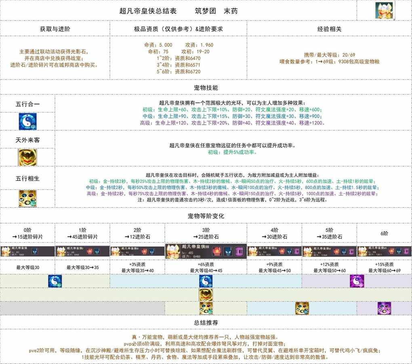Image resolution: width=412 pixels, height=364 pixels.
Task: Select the 0阶 pet card thumbnail
Action: [27, 251]
